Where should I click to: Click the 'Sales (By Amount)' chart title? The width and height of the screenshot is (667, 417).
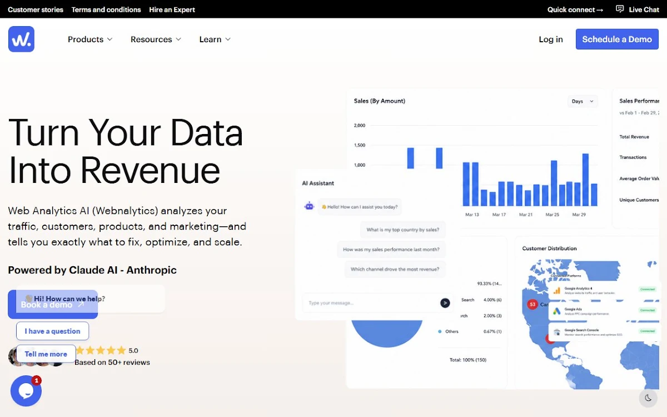click(380, 101)
